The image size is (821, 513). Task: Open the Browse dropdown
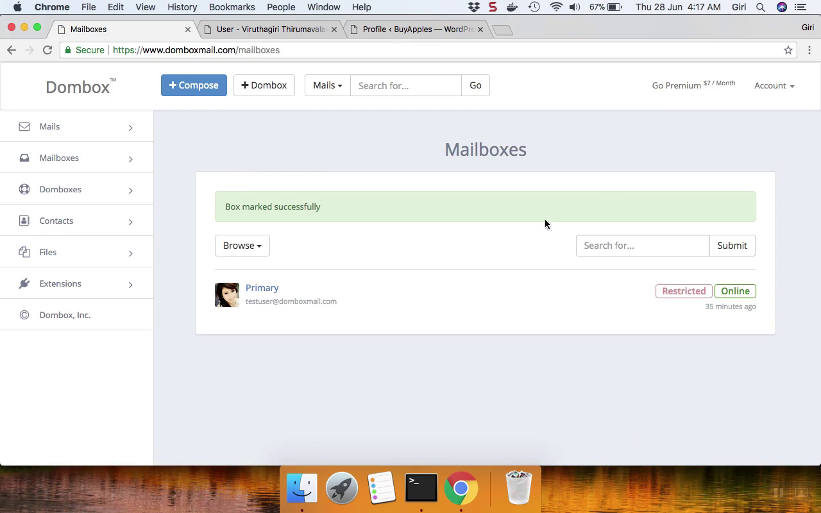tap(242, 246)
